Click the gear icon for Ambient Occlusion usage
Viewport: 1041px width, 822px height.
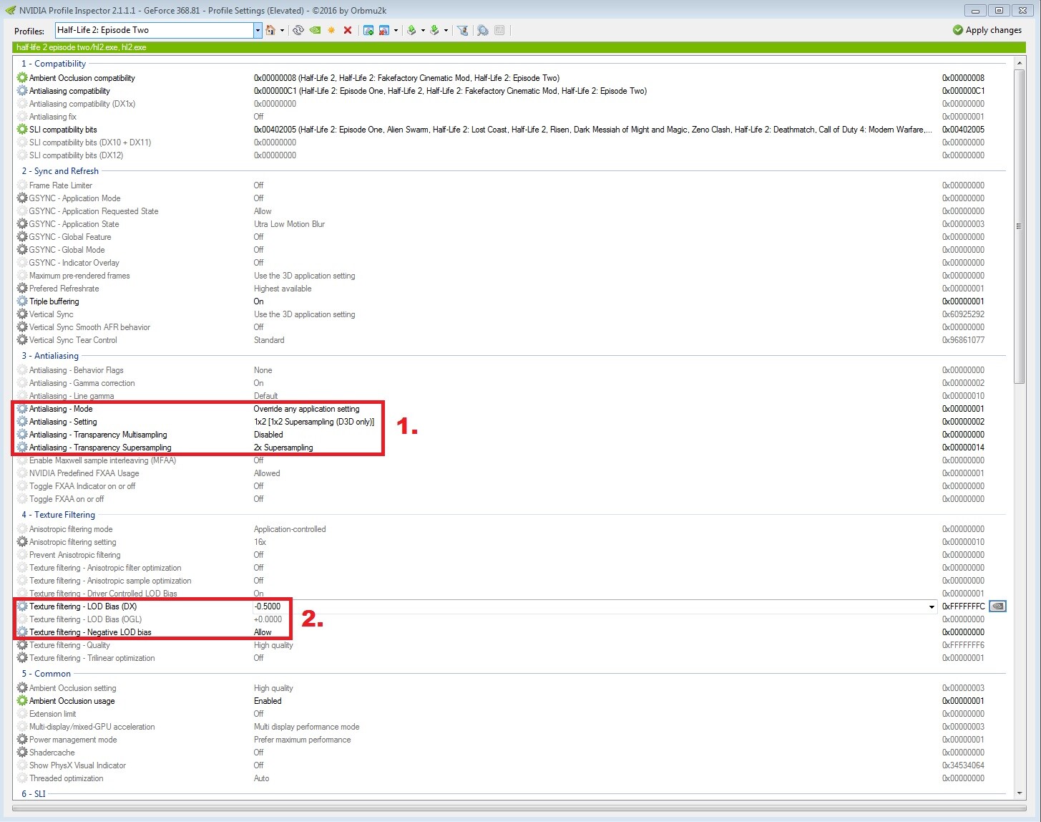pyautogui.click(x=22, y=701)
